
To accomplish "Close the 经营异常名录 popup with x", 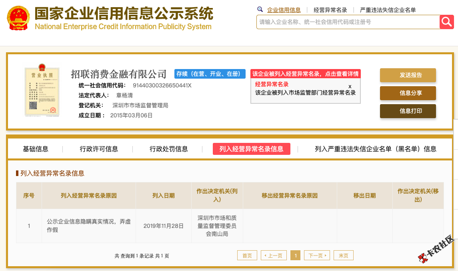I will pyautogui.click(x=350, y=87).
